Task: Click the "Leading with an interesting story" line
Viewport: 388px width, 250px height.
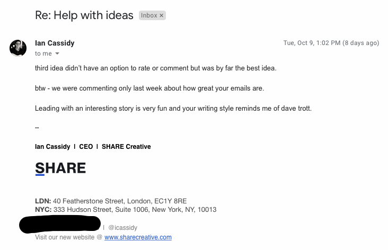Action: (x=173, y=108)
